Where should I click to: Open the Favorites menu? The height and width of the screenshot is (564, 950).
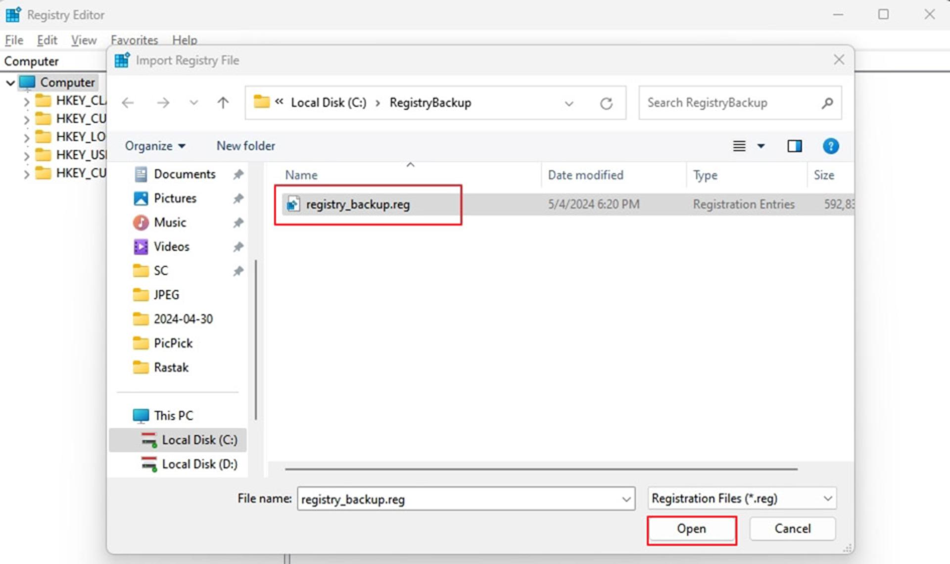[134, 40]
